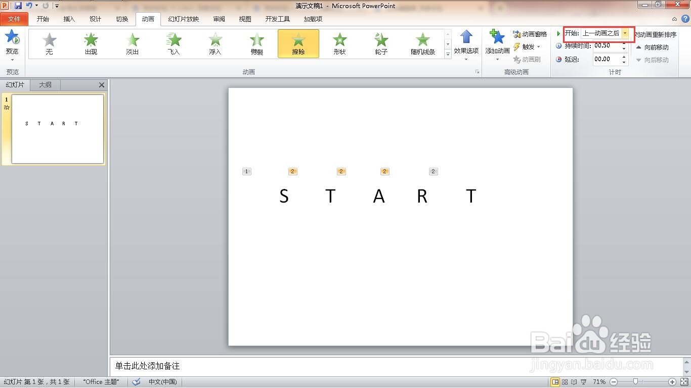This screenshot has height=388, width=691.
Task: Select the 无 (None) animation effect
Action: pyautogui.click(x=49, y=43)
